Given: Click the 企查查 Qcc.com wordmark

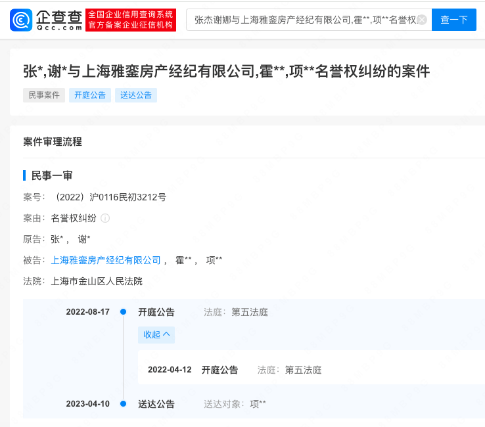Looking at the screenshot, I should point(59,20).
